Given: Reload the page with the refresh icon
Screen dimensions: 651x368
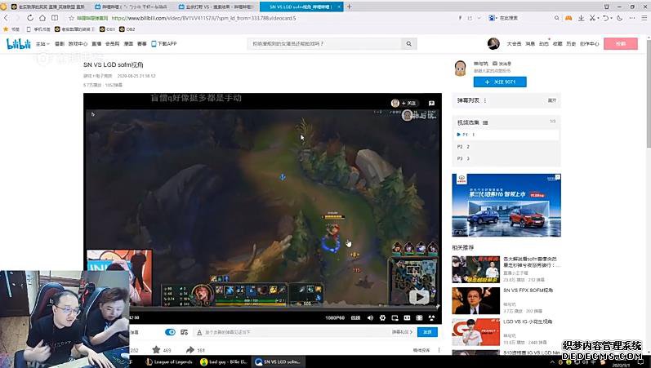Looking at the screenshot, I should [30, 18].
